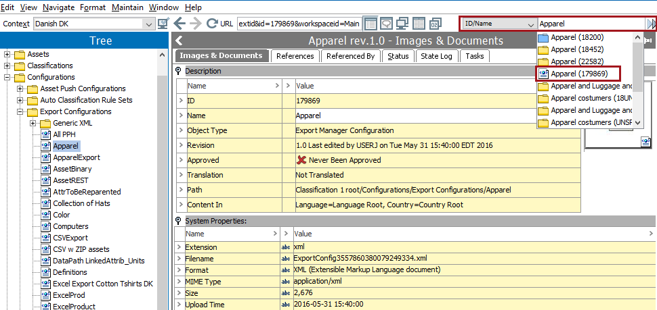Click the speech bubble toolbar icon
657x310 pixels.
(x=386, y=24)
